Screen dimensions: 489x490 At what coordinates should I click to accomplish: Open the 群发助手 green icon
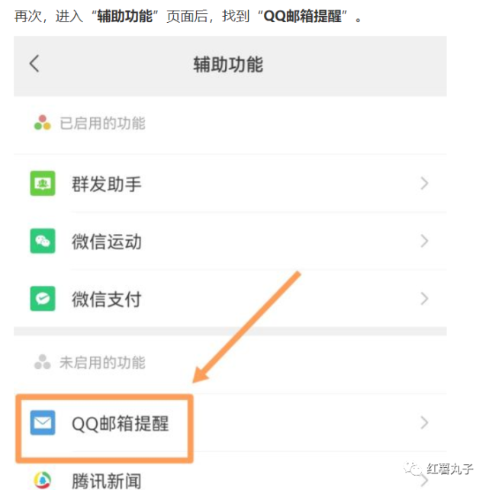[x=43, y=183]
